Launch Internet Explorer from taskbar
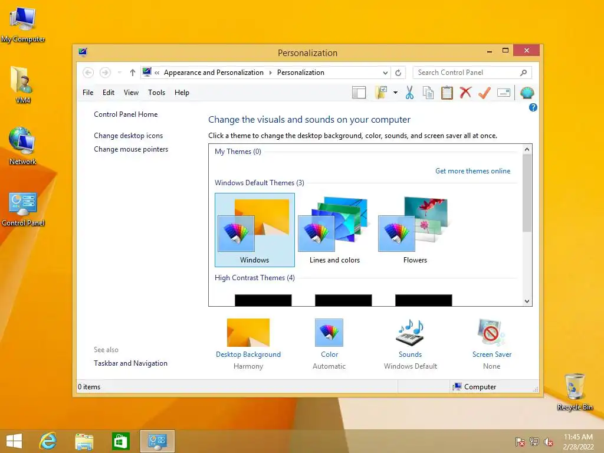 click(48, 441)
